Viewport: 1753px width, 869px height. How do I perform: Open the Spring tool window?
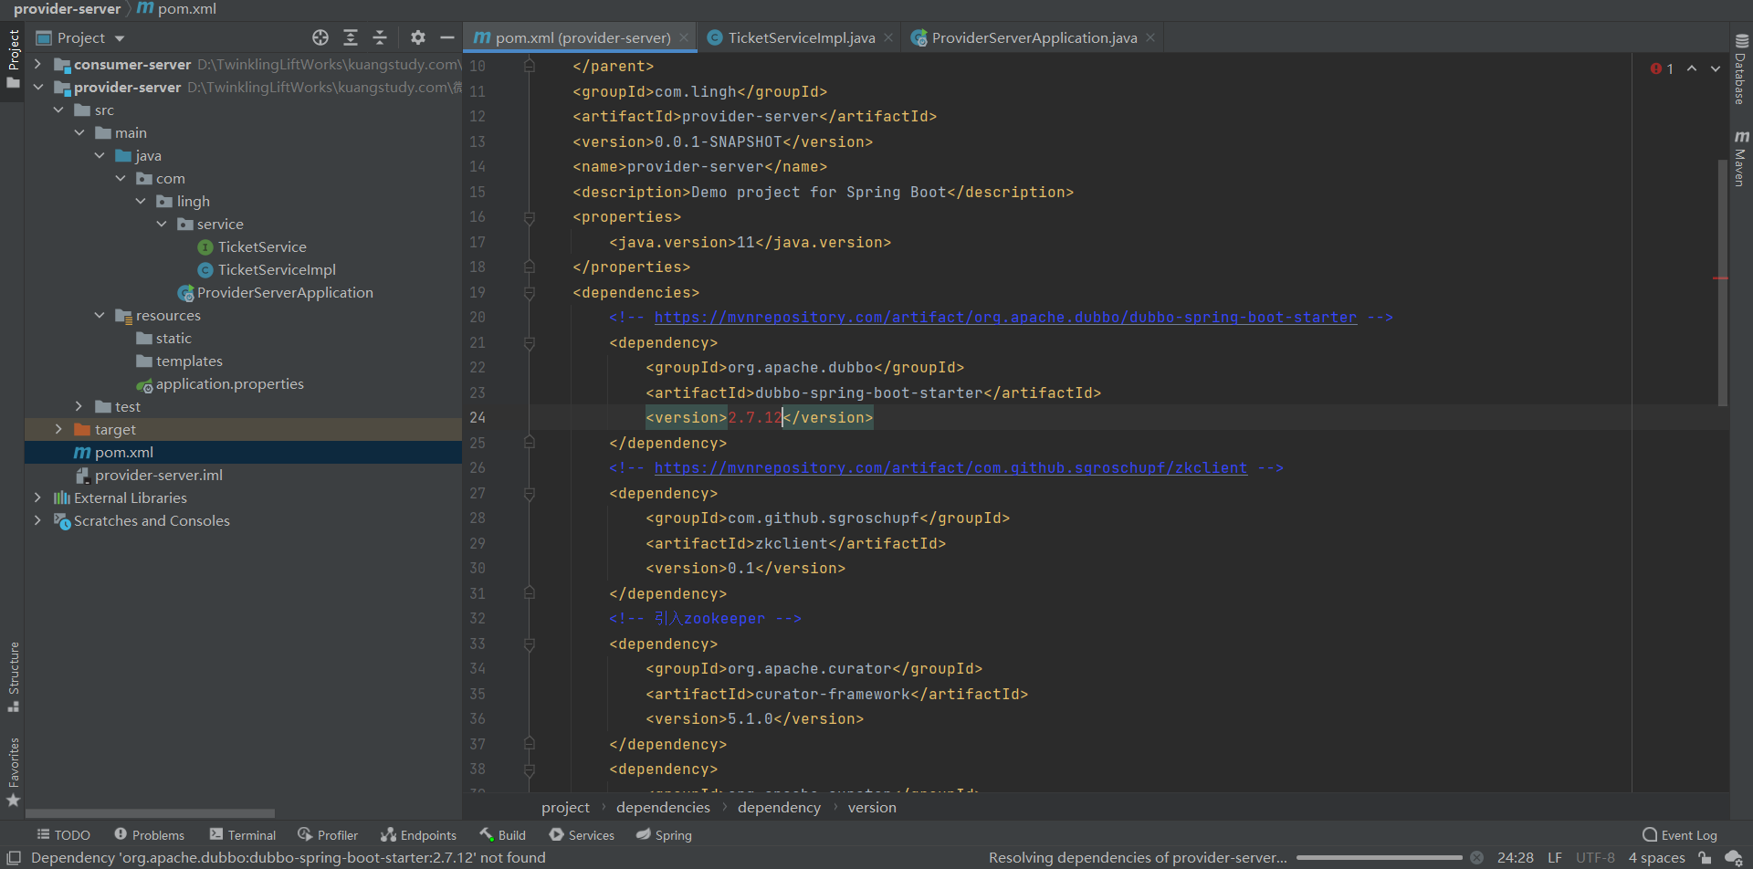[664, 834]
